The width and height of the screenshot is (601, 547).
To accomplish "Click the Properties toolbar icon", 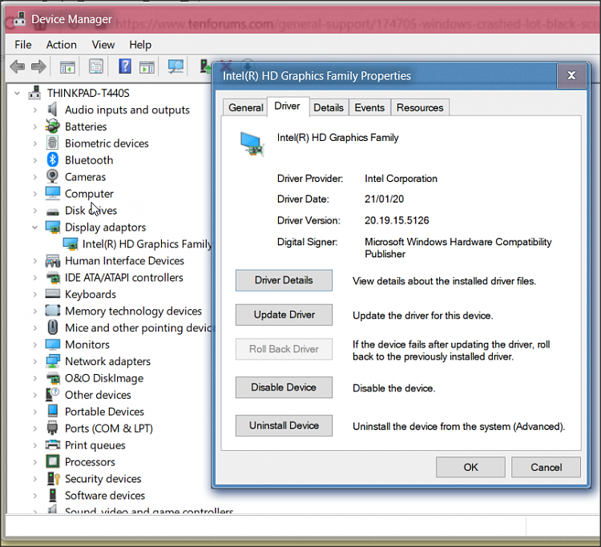I will point(96,66).
